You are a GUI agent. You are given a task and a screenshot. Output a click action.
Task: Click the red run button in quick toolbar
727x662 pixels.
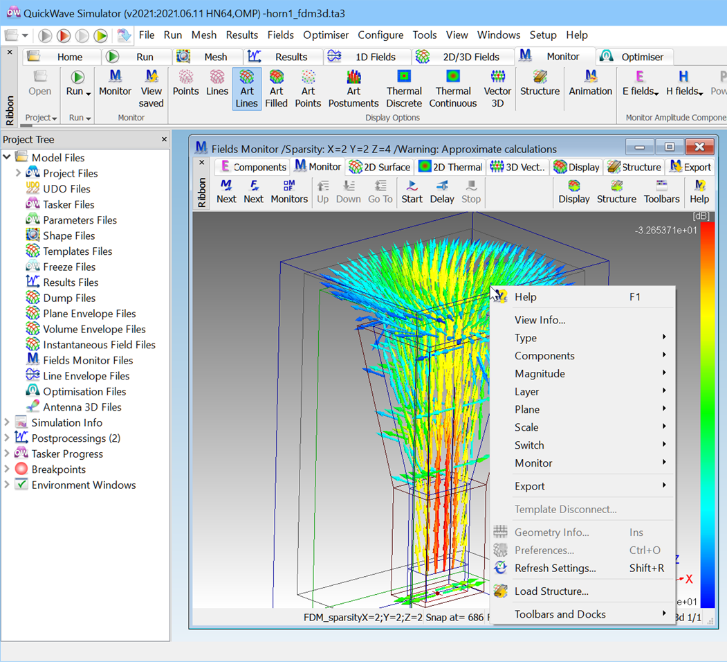point(64,35)
